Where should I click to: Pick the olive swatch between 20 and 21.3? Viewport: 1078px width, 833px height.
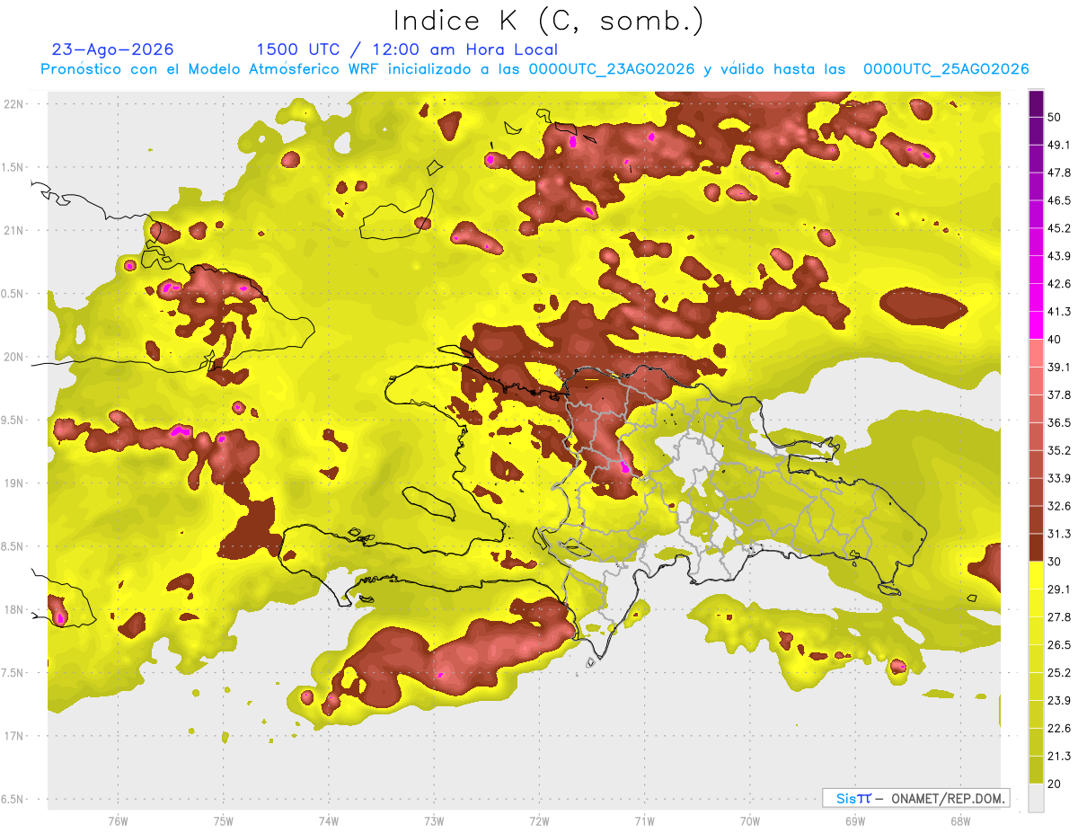[1036, 770]
